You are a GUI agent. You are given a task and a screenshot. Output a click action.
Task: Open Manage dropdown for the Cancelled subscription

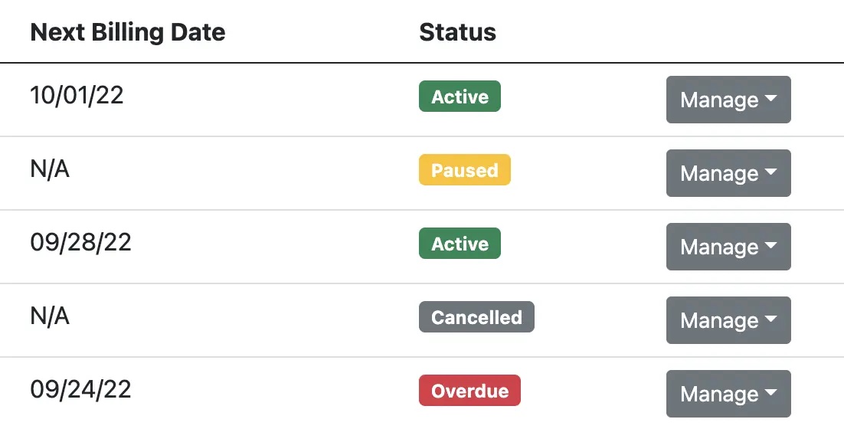728,320
